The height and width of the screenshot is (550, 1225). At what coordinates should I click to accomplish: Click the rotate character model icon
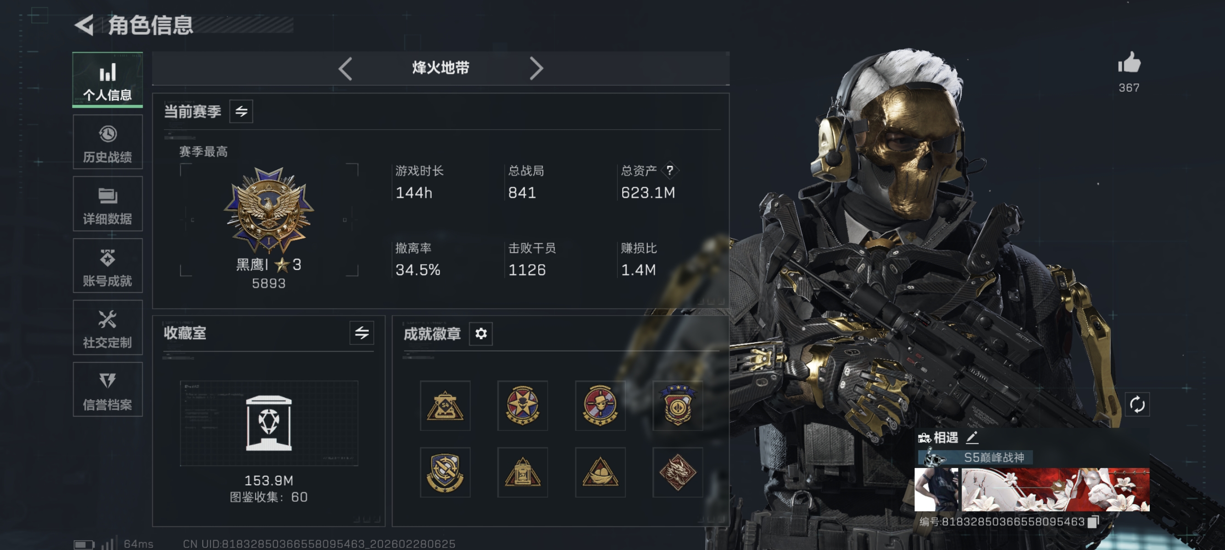pos(1137,405)
